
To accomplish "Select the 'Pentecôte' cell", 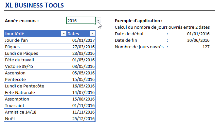I will 35,79.
